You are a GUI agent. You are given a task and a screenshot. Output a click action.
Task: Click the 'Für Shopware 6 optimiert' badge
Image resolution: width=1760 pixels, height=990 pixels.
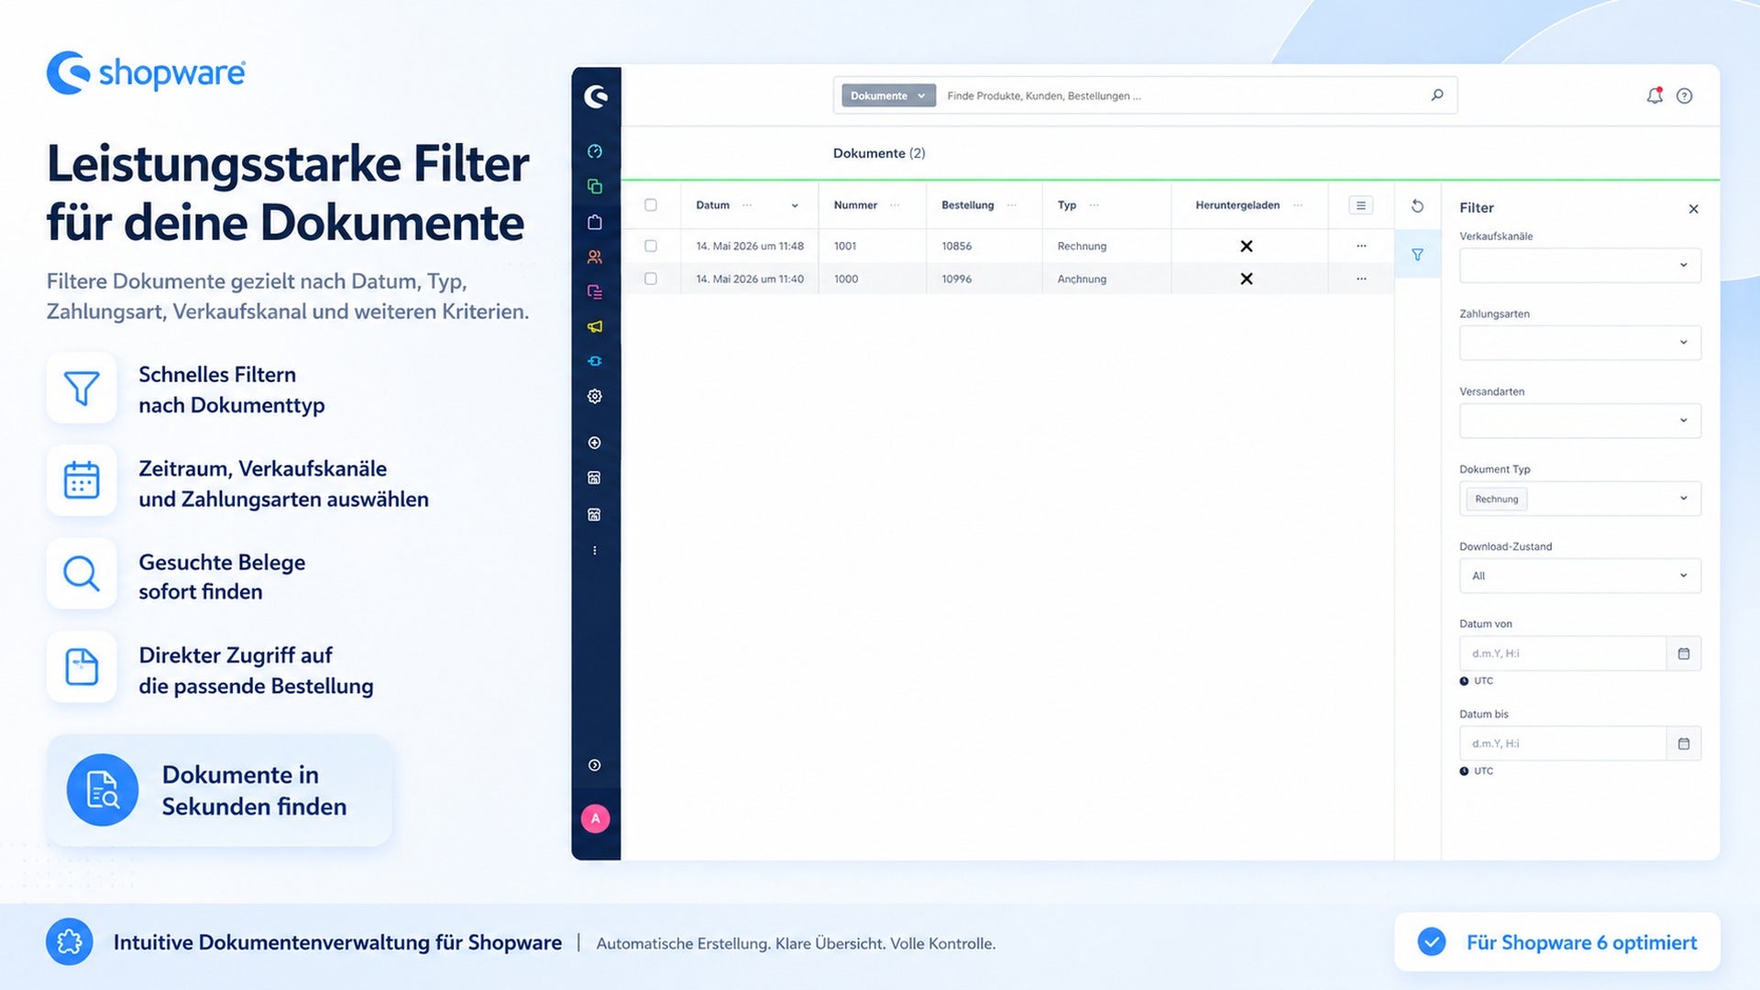[x=1557, y=941]
